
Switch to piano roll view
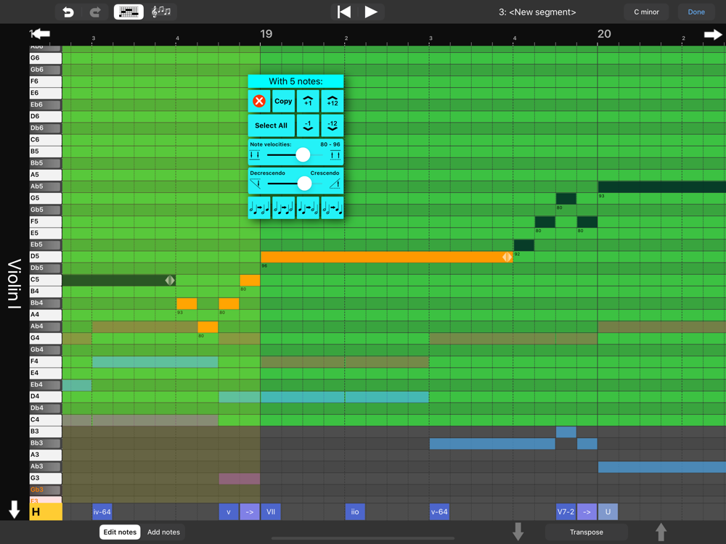tap(129, 12)
